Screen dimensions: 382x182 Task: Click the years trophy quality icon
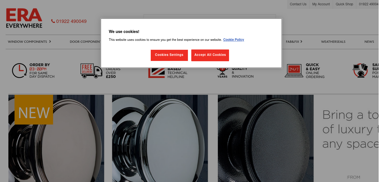pyautogui.click(x=222, y=73)
